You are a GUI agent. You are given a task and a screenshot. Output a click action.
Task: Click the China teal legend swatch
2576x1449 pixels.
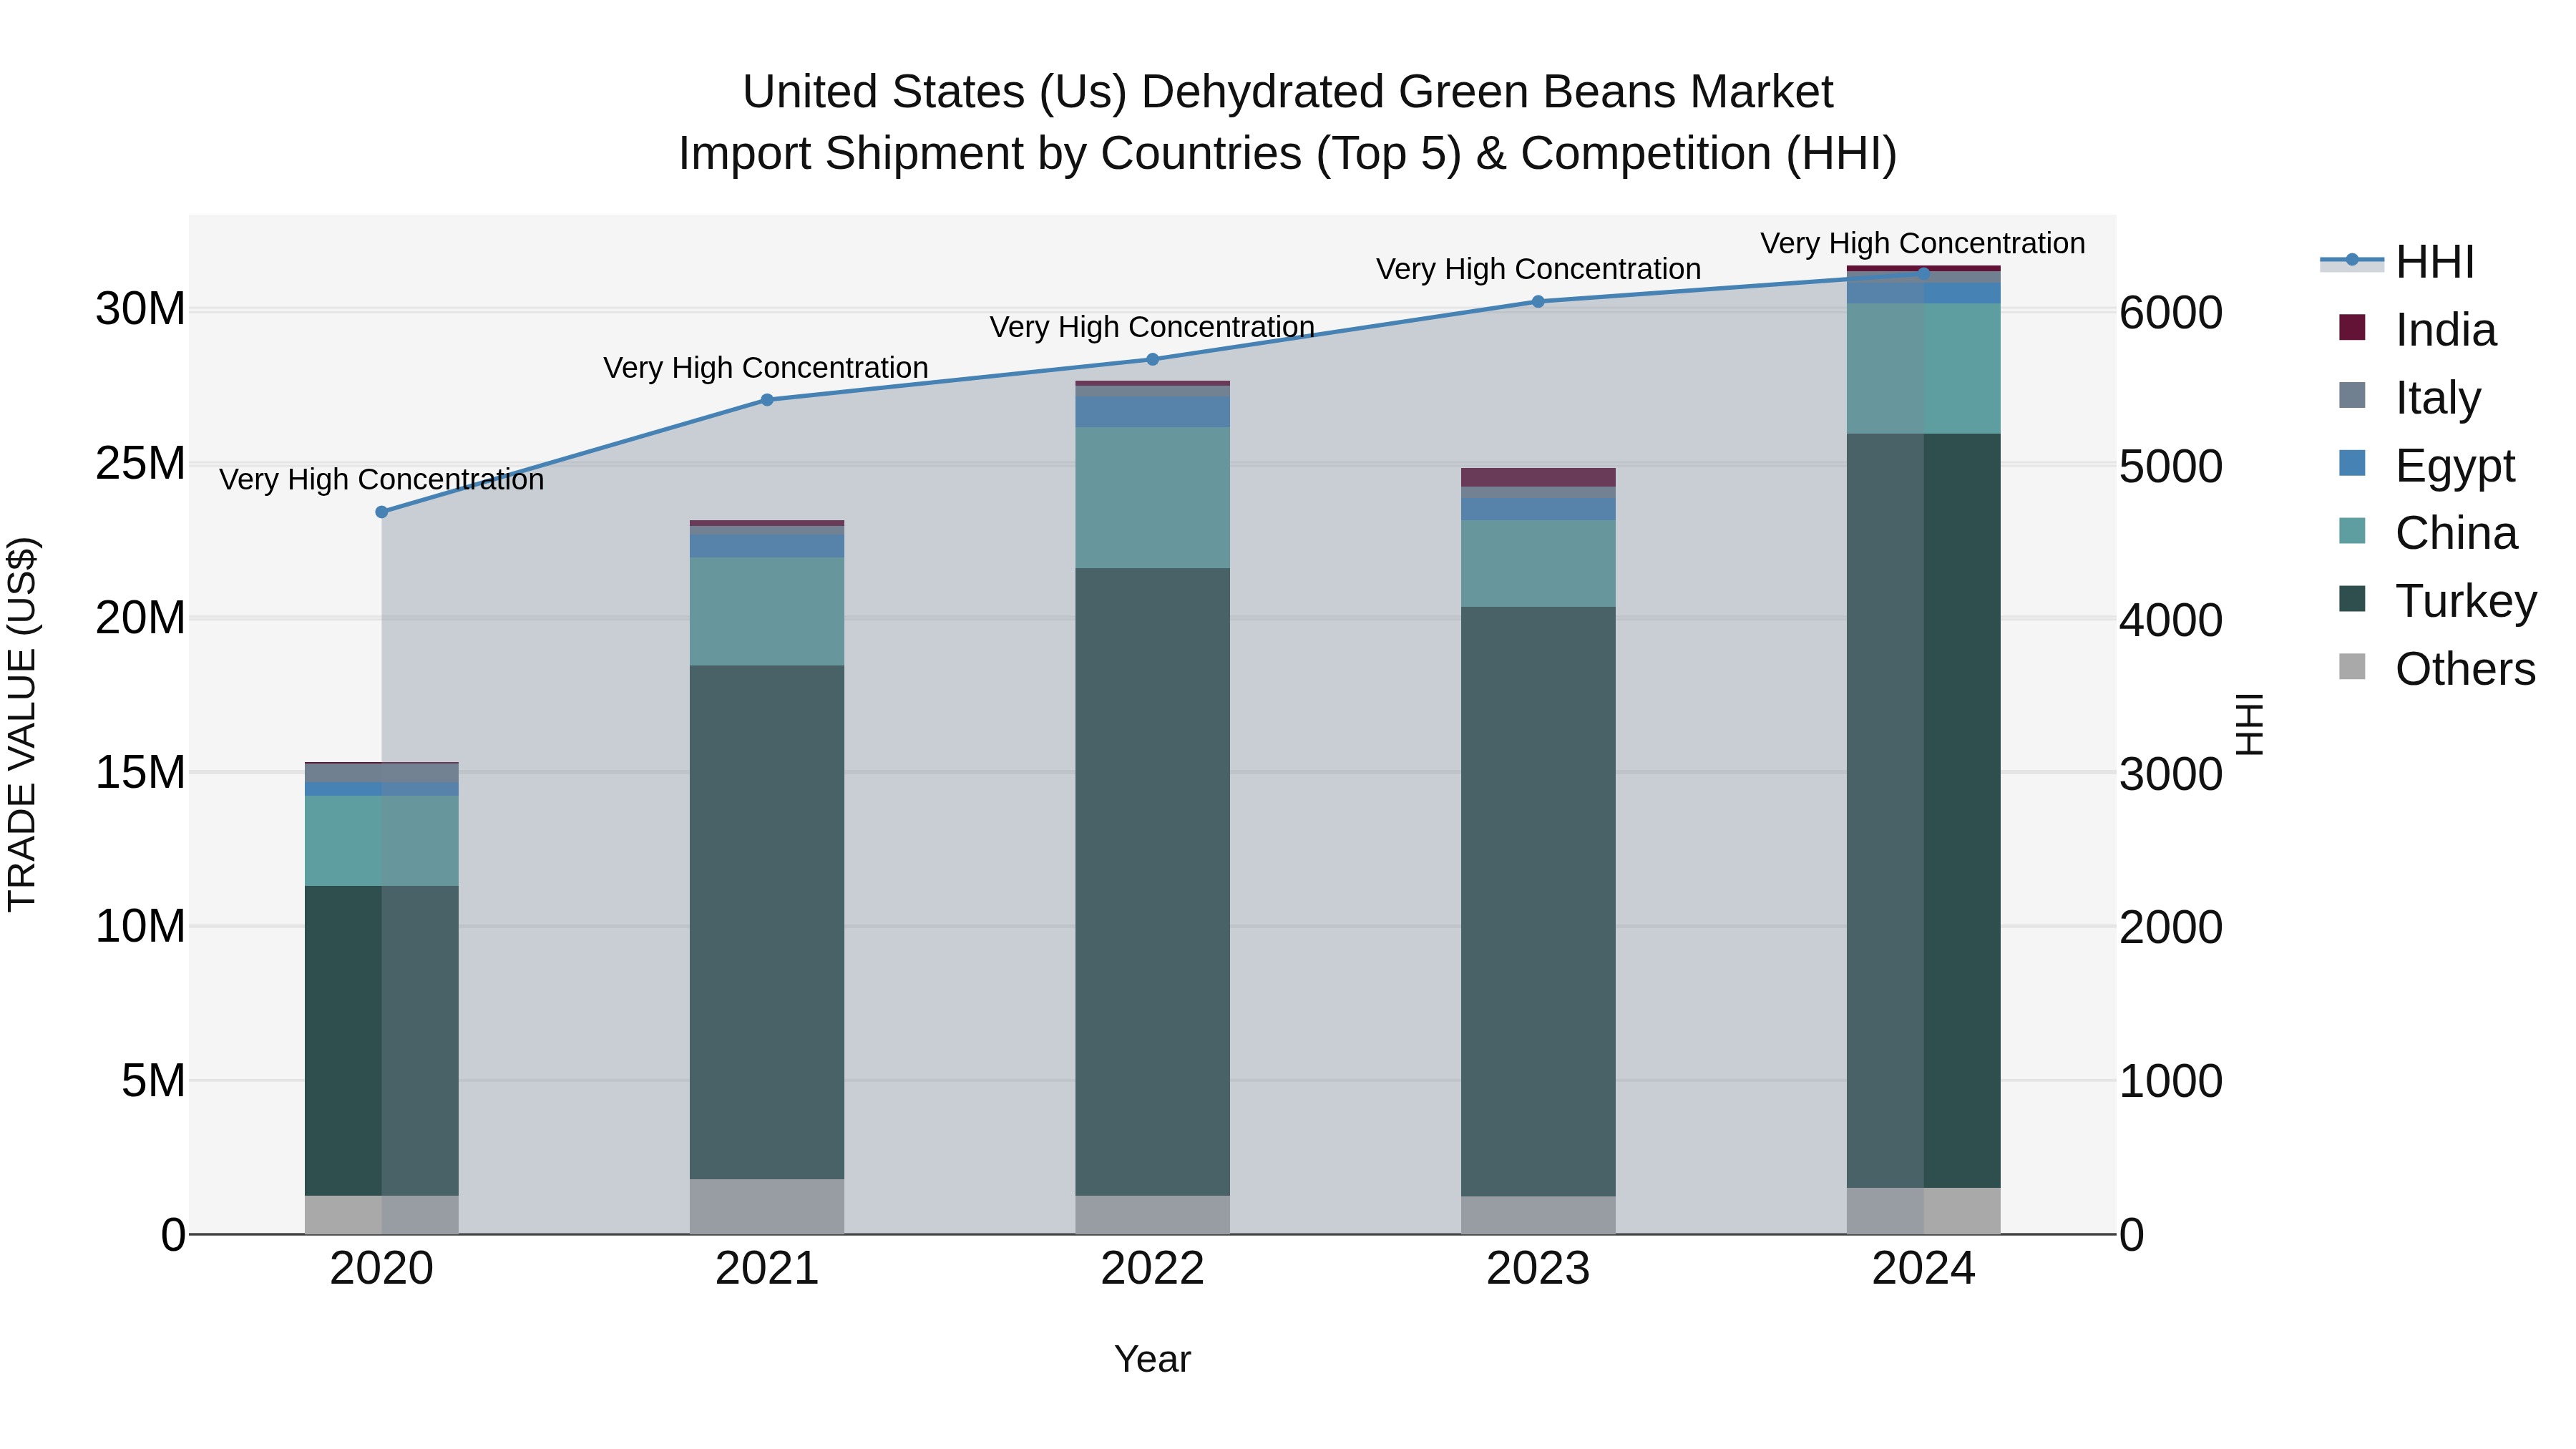tap(2352, 531)
